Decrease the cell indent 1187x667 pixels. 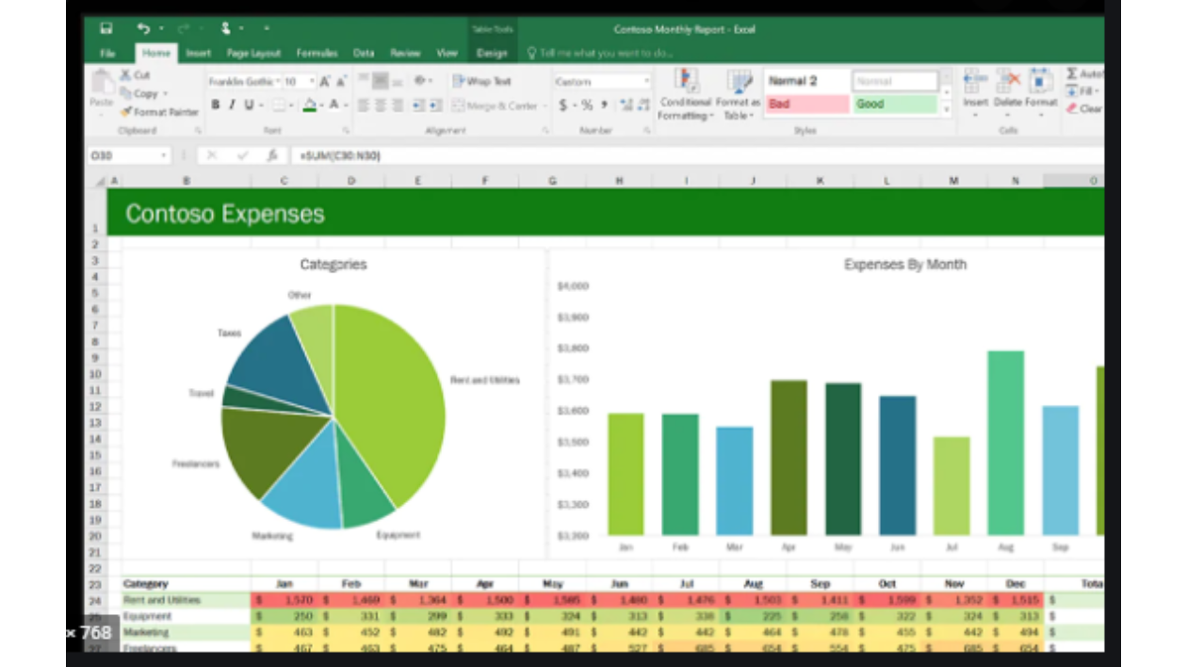click(419, 106)
